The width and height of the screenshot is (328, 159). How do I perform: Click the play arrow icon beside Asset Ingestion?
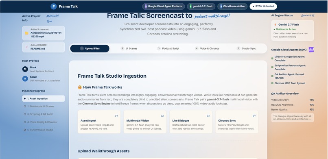point(25,99)
